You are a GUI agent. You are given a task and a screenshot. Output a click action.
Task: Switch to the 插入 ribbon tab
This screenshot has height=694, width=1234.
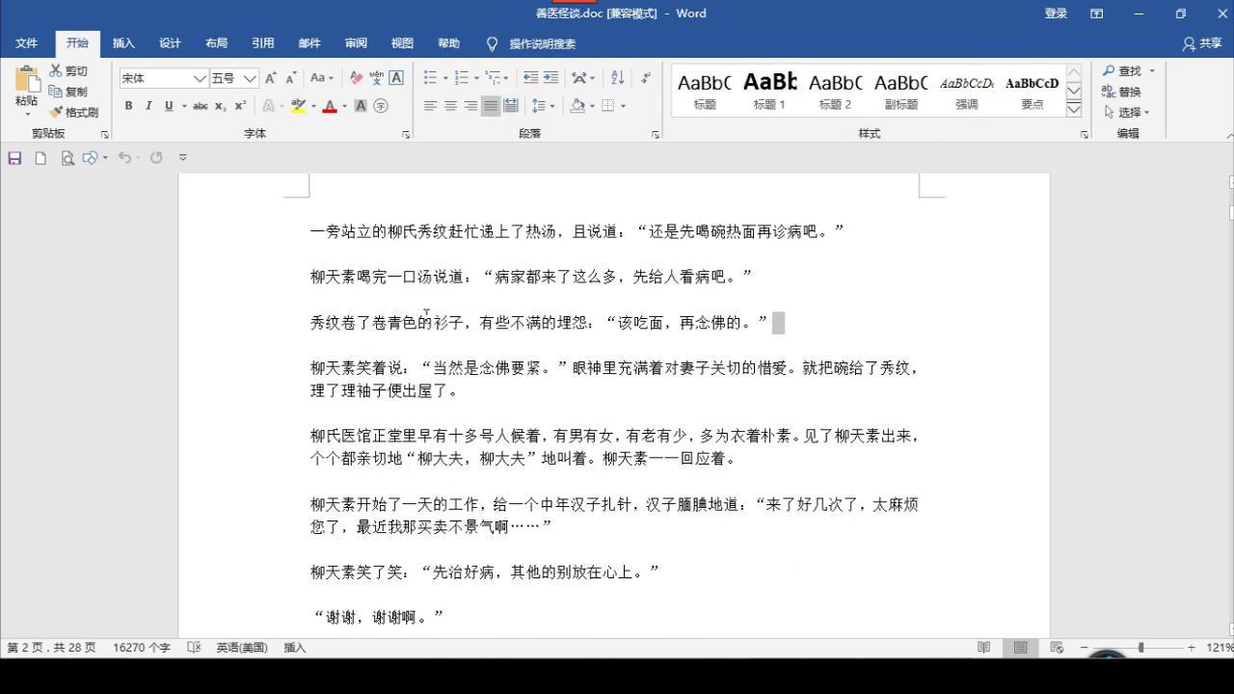pos(123,43)
